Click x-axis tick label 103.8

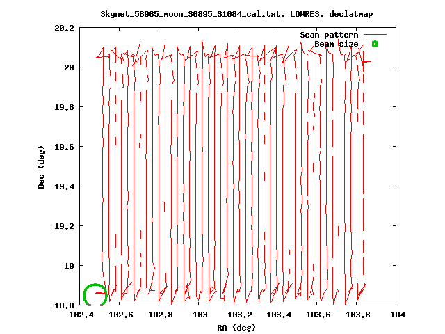pyautogui.click(x=358, y=315)
